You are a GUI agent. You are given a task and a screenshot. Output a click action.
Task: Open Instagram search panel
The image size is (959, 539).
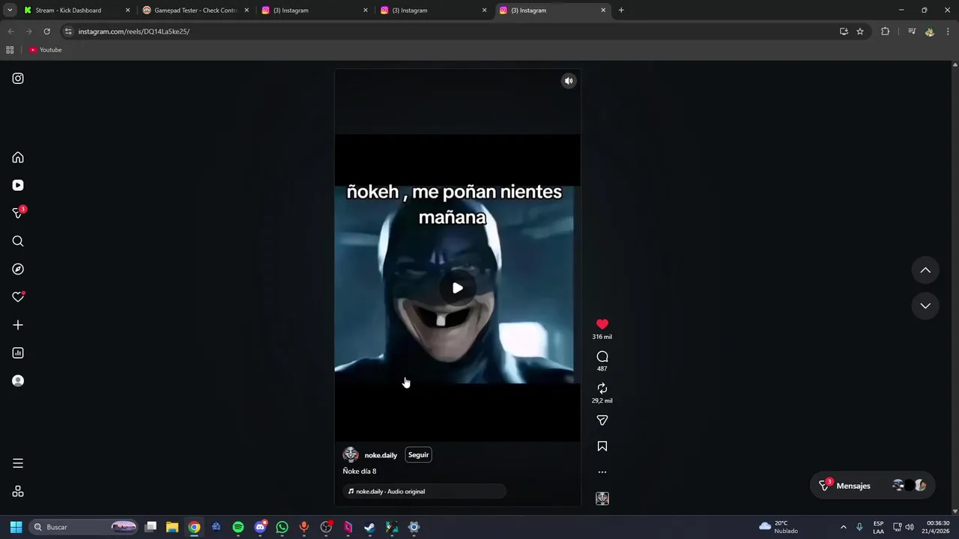(x=18, y=241)
